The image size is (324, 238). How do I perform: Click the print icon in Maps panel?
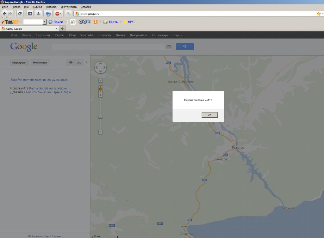pyautogui.click(x=71, y=63)
